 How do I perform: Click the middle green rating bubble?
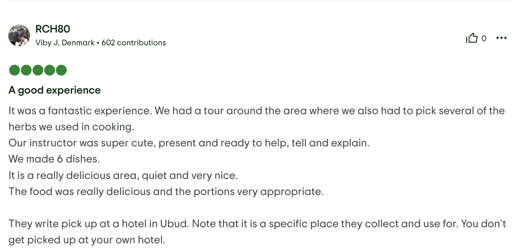[38, 70]
